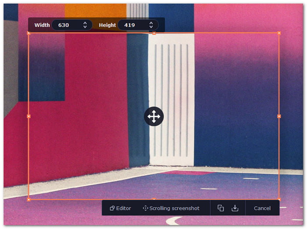Screen dimensions: 307x229
Task: Increase the Width value with up arrow
Action: pyautogui.click(x=85, y=23)
